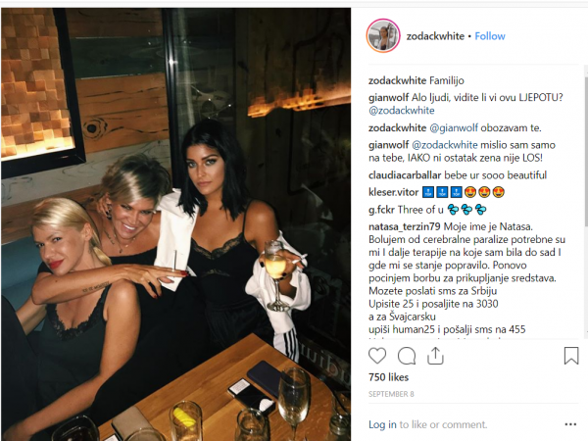View the 750 likes list

pyautogui.click(x=388, y=377)
